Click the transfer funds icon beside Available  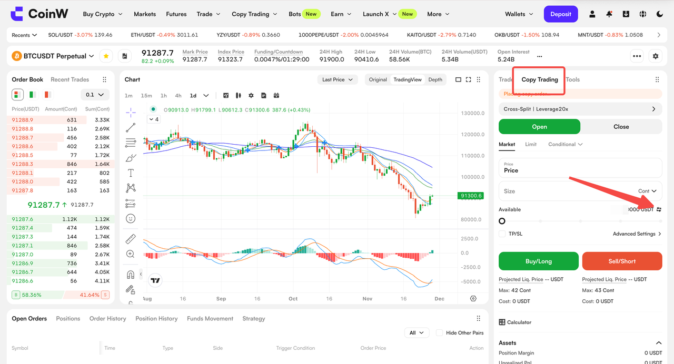tap(659, 209)
